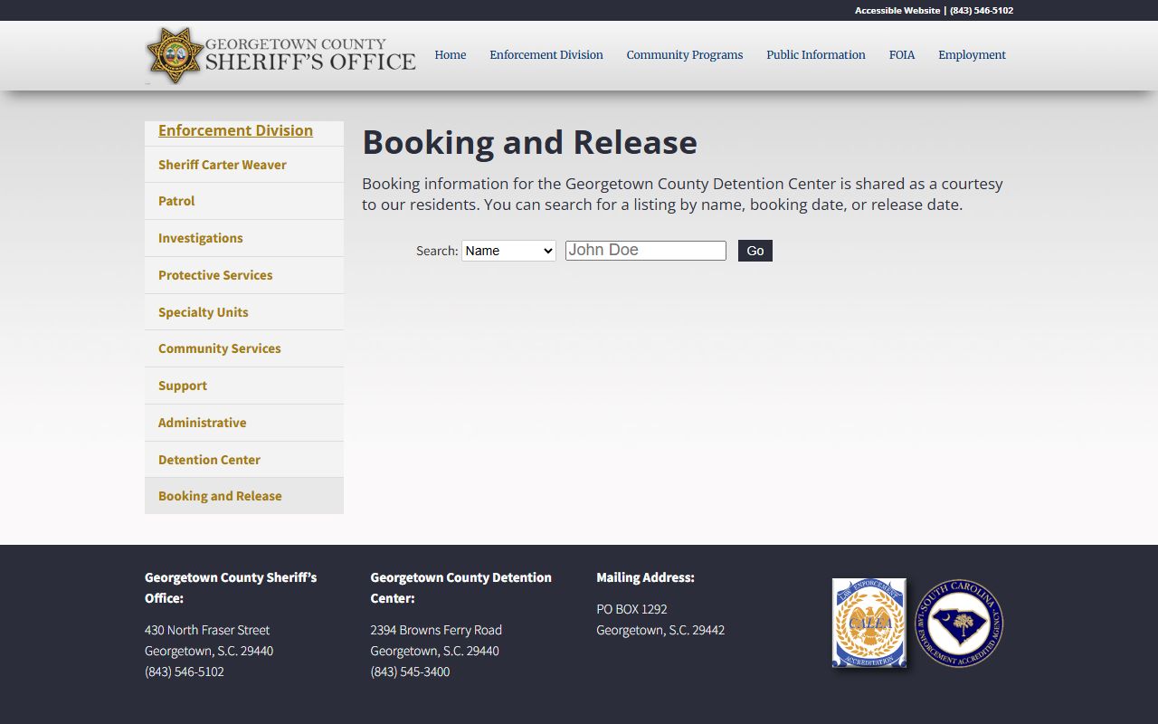Open the Public Information menu
The width and height of the screenshot is (1158, 724).
(x=816, y=55)
